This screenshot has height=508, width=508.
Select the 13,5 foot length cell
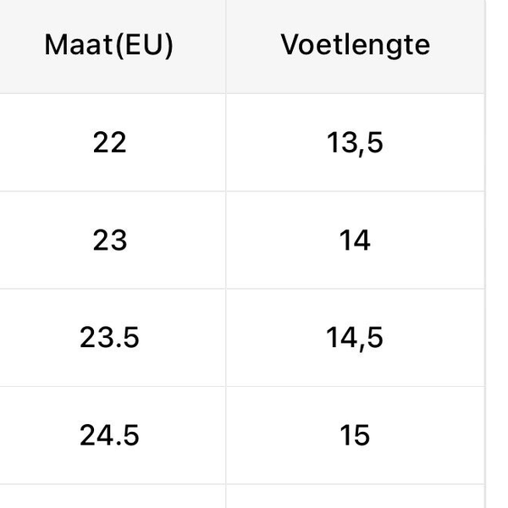(x=355, y=142)
